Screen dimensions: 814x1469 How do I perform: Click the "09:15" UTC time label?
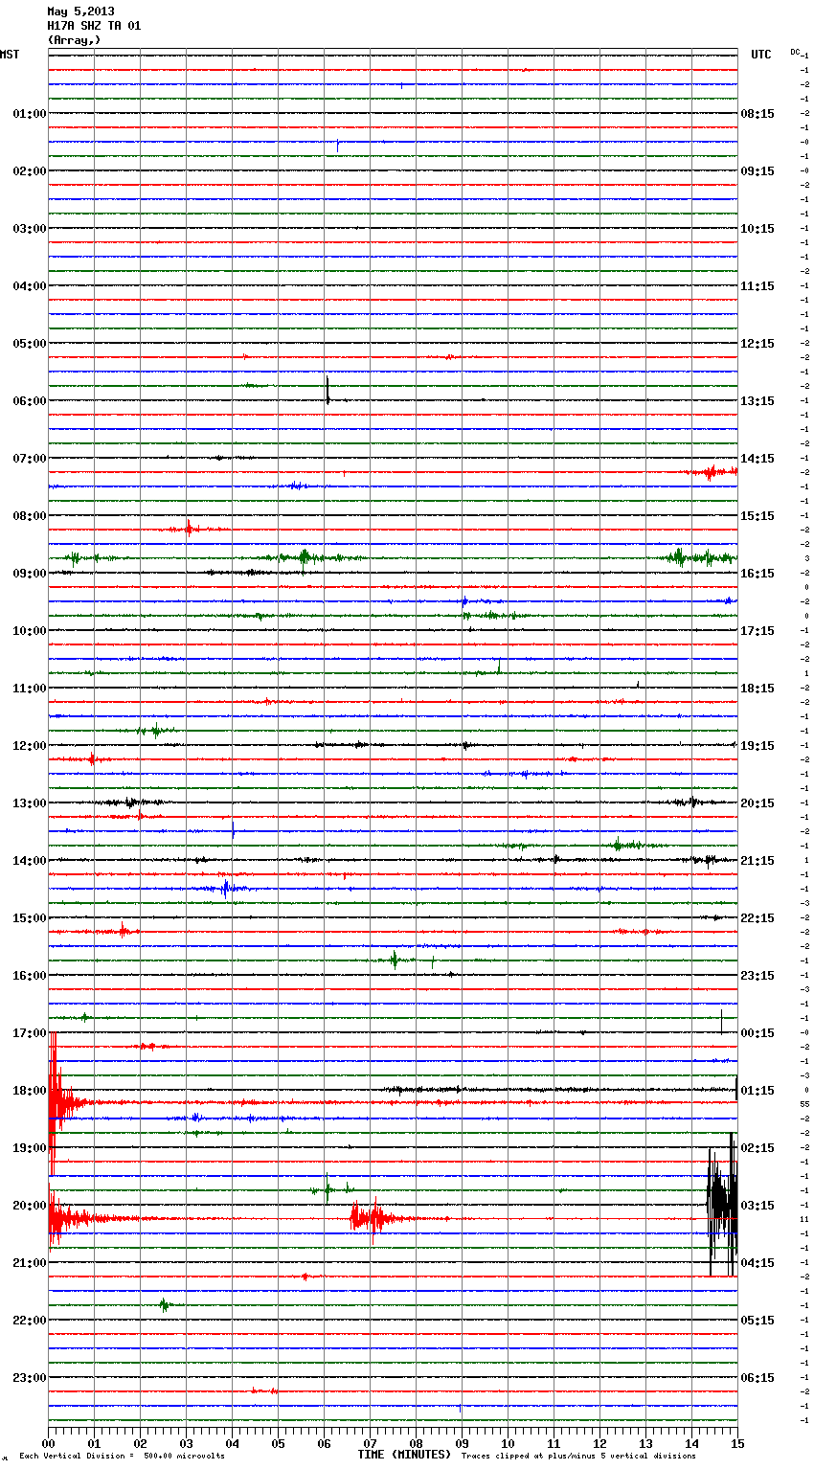(757, 171)
